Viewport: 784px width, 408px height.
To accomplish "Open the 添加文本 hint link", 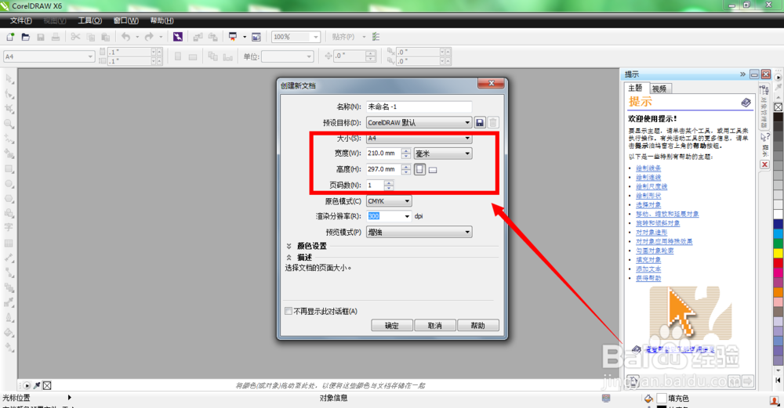I will [x=648, y=269].
